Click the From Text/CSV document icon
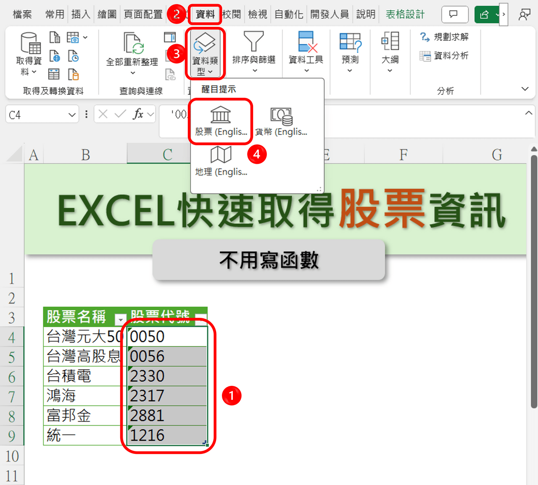 click(55, 37)
